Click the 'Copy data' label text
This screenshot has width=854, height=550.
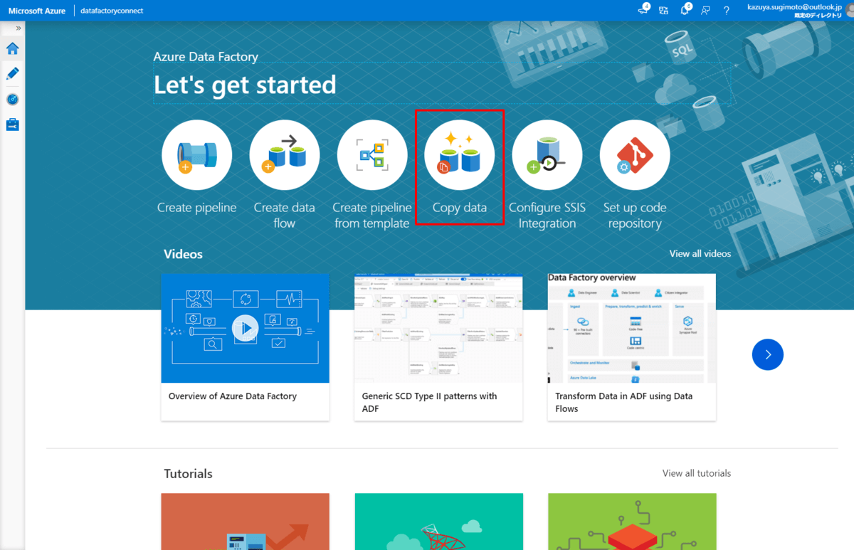pyautogui.click(x=460, y=208)
